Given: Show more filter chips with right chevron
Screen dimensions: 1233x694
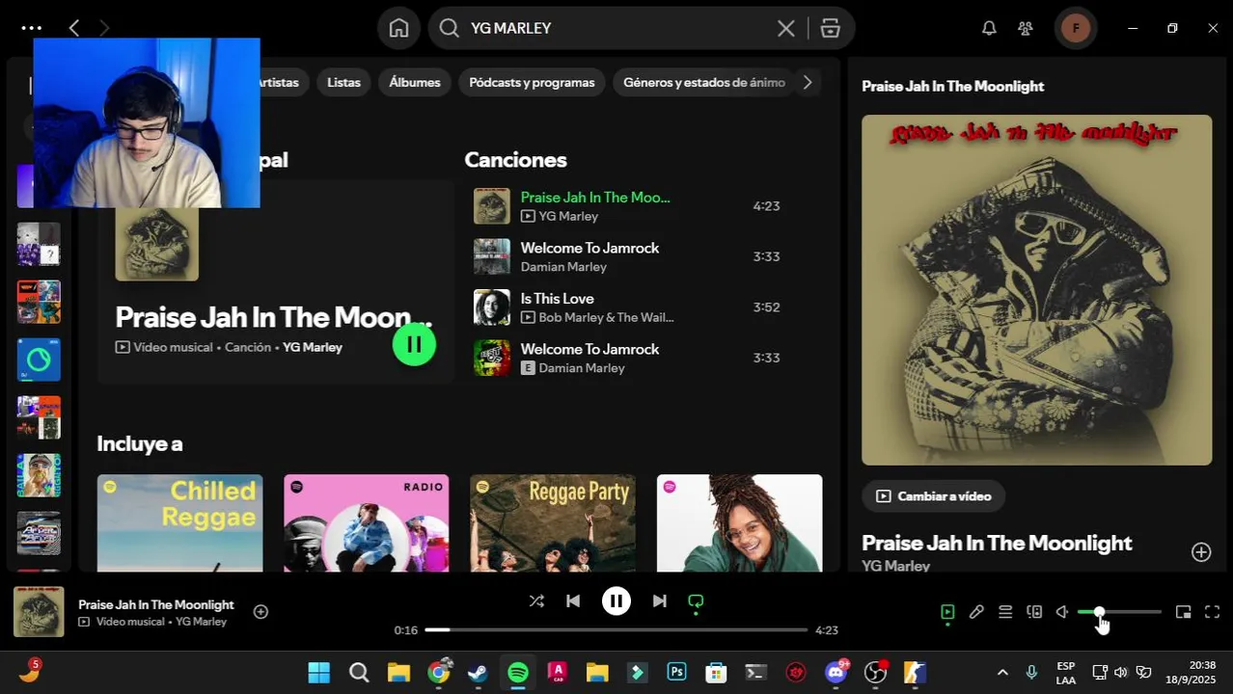Looking at the screenshot, I should click(808, 82).
